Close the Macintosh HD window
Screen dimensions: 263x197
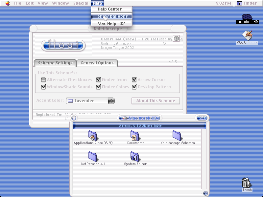coord(74,118)
